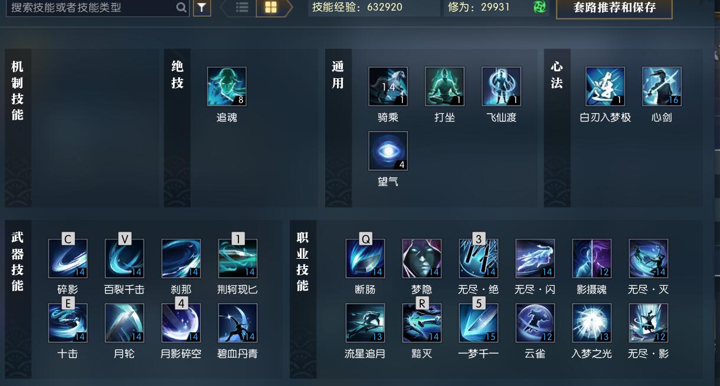
Task: Pick the 荆轲现匕 weapon skill icon
Action: click(237, 258)
